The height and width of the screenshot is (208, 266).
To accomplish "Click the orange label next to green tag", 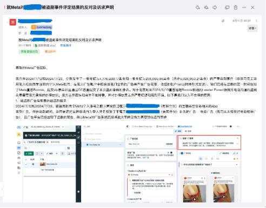I will 50,51.
